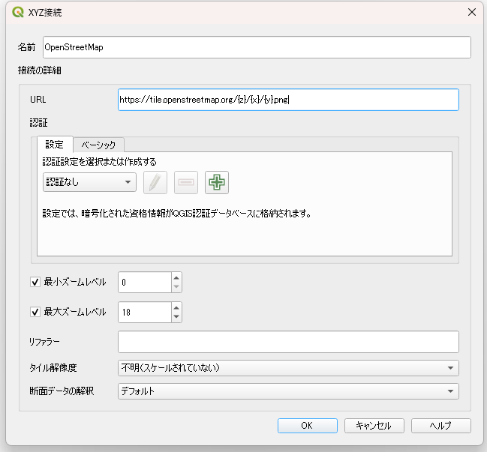Close the XYZ接続 dialog with X
This screenshot has width=487, height=452.
472,12
